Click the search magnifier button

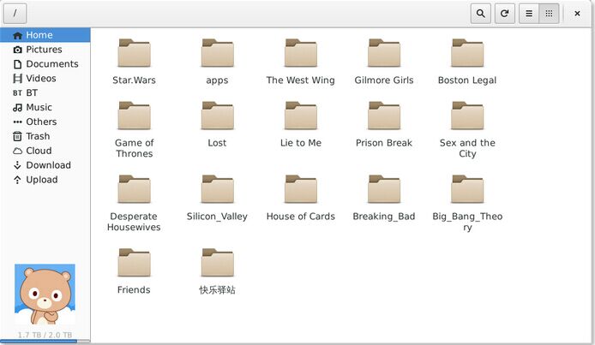[x=480, y=14]
